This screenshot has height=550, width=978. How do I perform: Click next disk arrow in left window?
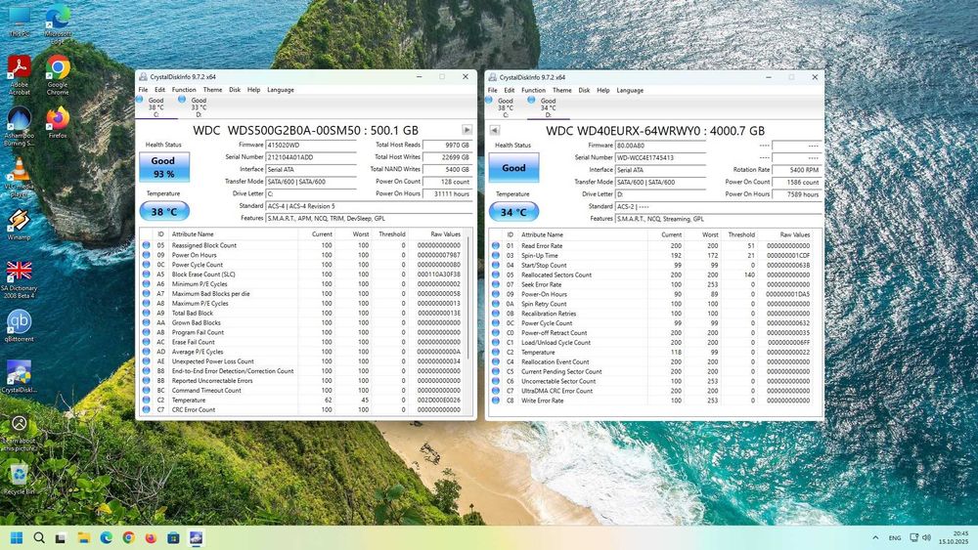tap(467, 130)
